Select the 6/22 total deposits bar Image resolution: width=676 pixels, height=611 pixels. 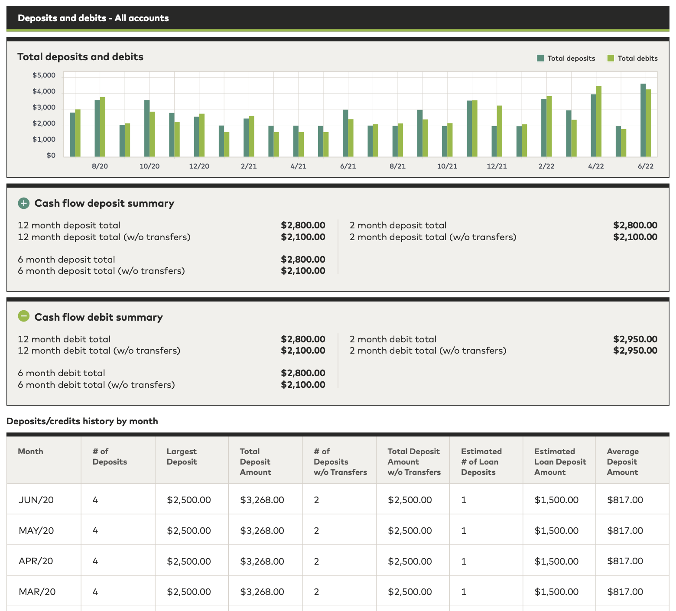tap(643, 120)
